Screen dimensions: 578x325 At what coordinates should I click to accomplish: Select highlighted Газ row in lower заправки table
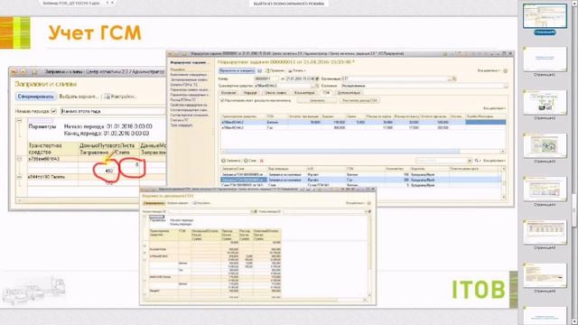coord(361,180)
